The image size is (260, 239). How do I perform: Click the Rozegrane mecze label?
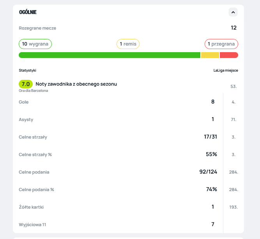(37, 28)
